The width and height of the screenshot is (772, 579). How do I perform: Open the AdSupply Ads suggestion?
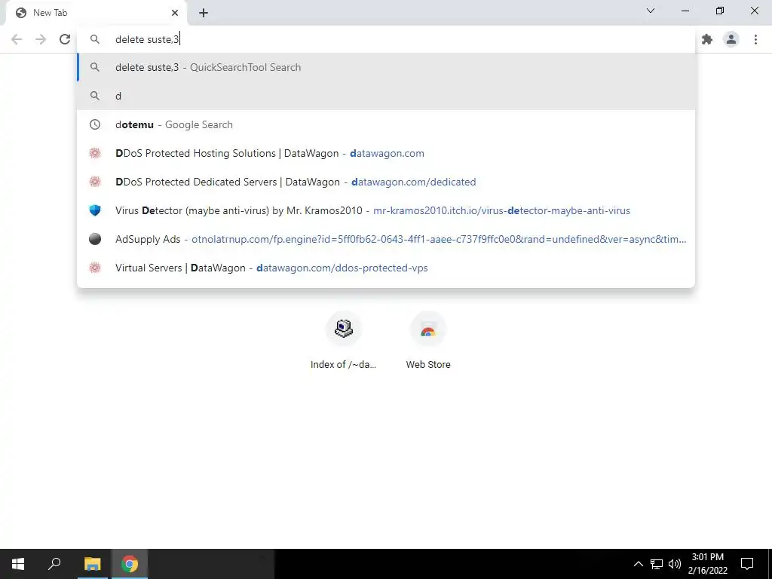(386, 239)
